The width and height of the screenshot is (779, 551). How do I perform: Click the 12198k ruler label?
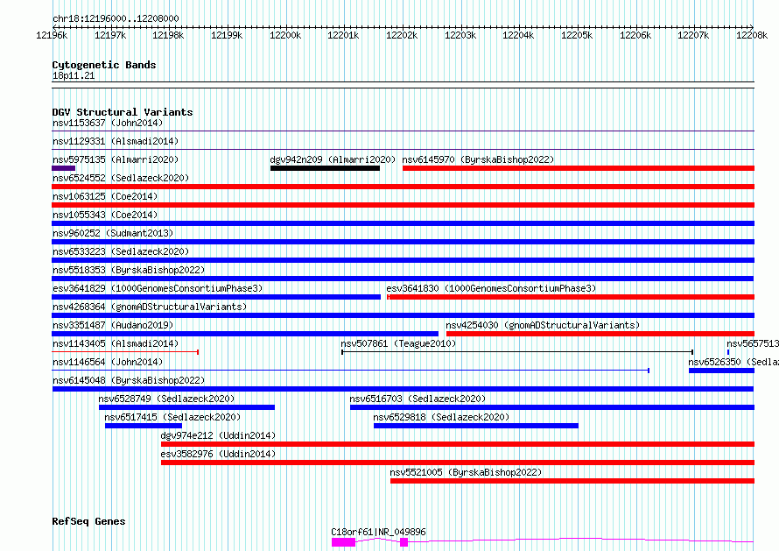pyautogui.click(x=168, y=35)
